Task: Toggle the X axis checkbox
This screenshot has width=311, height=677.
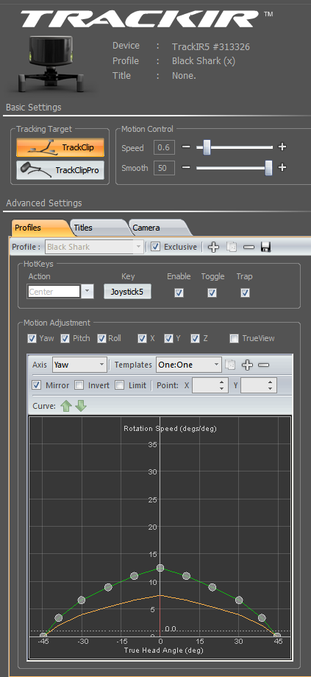Action: point(142,339)
